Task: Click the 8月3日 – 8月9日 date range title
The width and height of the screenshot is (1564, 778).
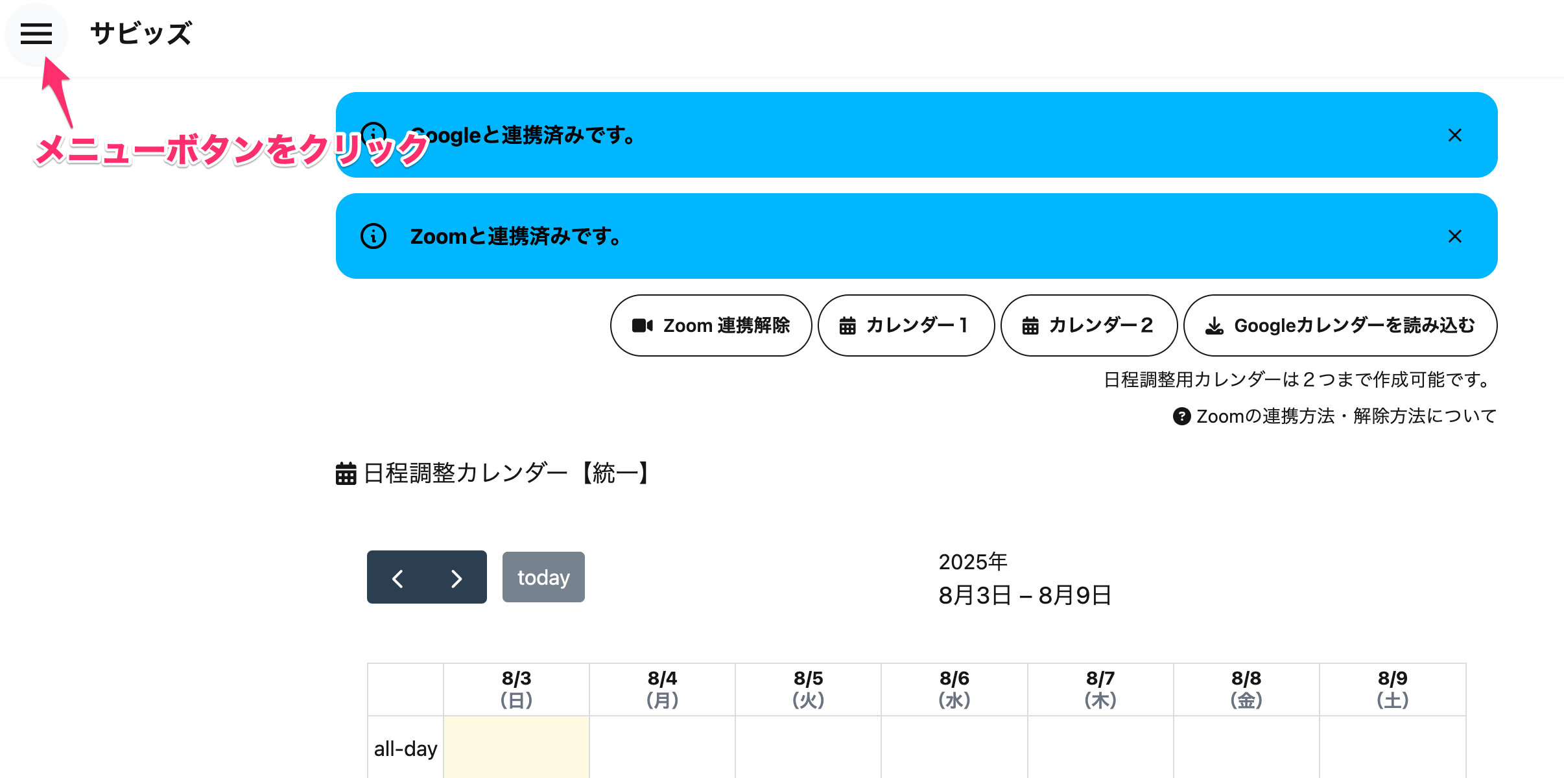Action: pyautogui.click(x=1025, y=595)
